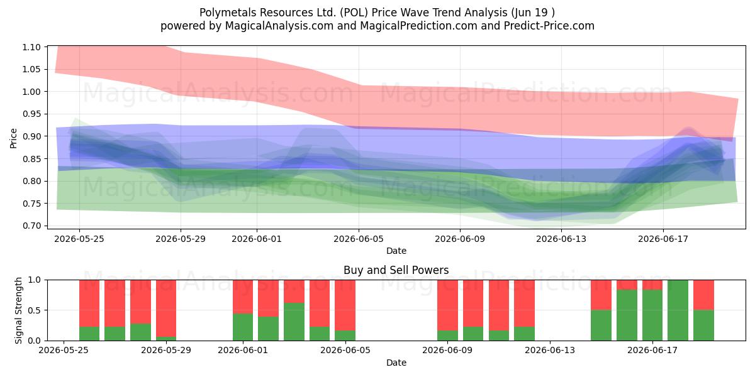Screen dimensions: 755x377
Task: Click 2026-06-01 under the price chart
Action: (x=257, y=239)
